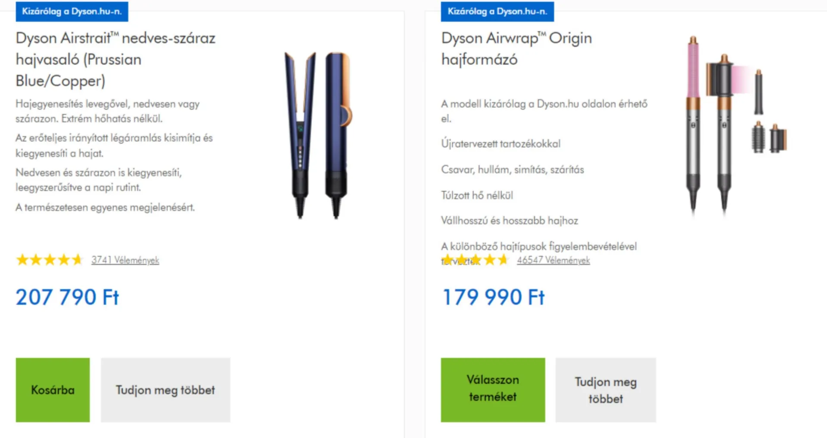Click the Airstrait straightener product image
This screenshot has width=827, height=438.
318,135
